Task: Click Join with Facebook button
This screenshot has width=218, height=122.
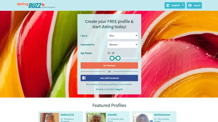Action: (109, 78)
